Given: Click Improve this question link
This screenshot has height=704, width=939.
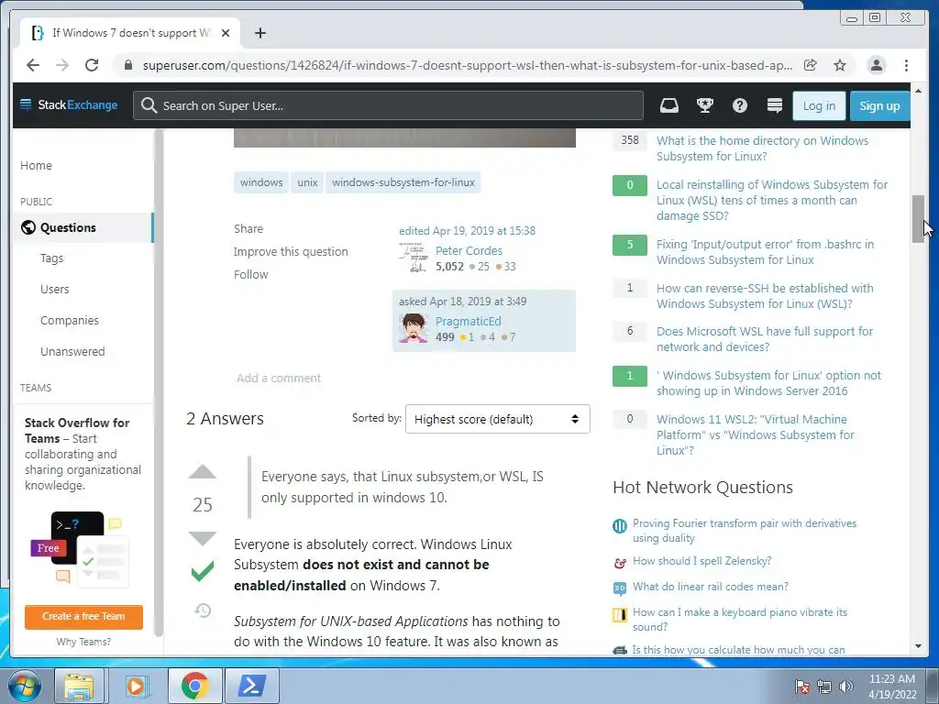Looking at the screenshot, I should (291, 251).
